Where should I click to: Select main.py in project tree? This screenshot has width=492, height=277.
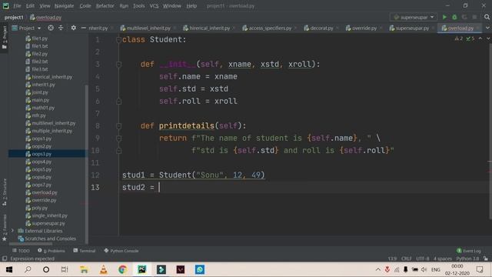pos(40,100)
